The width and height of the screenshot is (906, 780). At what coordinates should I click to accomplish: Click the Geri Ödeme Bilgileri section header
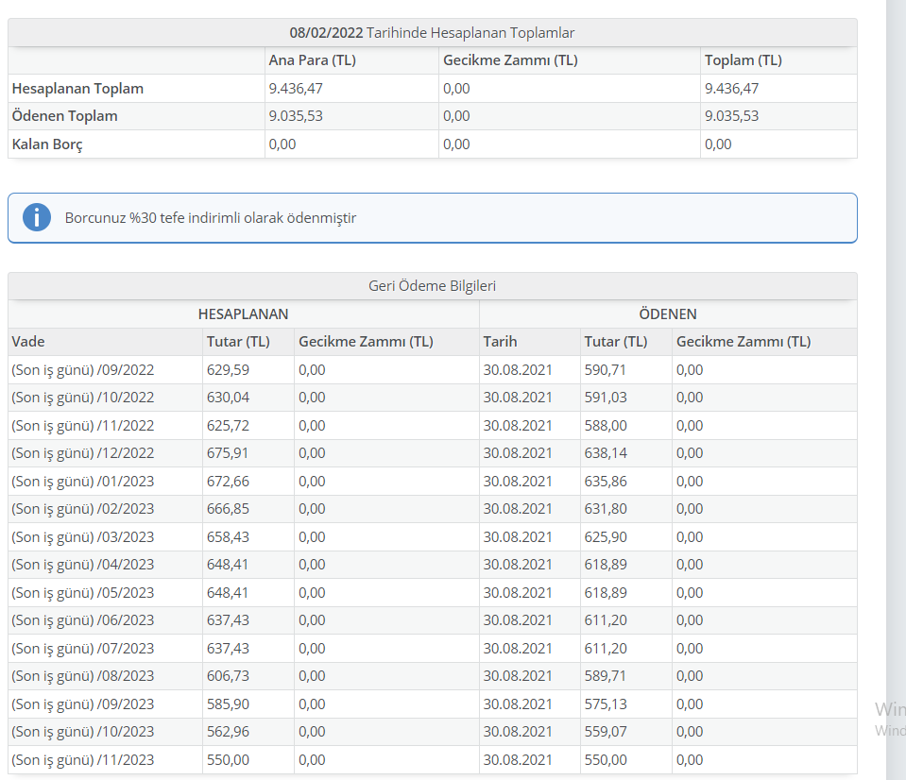tap(432, 286)
